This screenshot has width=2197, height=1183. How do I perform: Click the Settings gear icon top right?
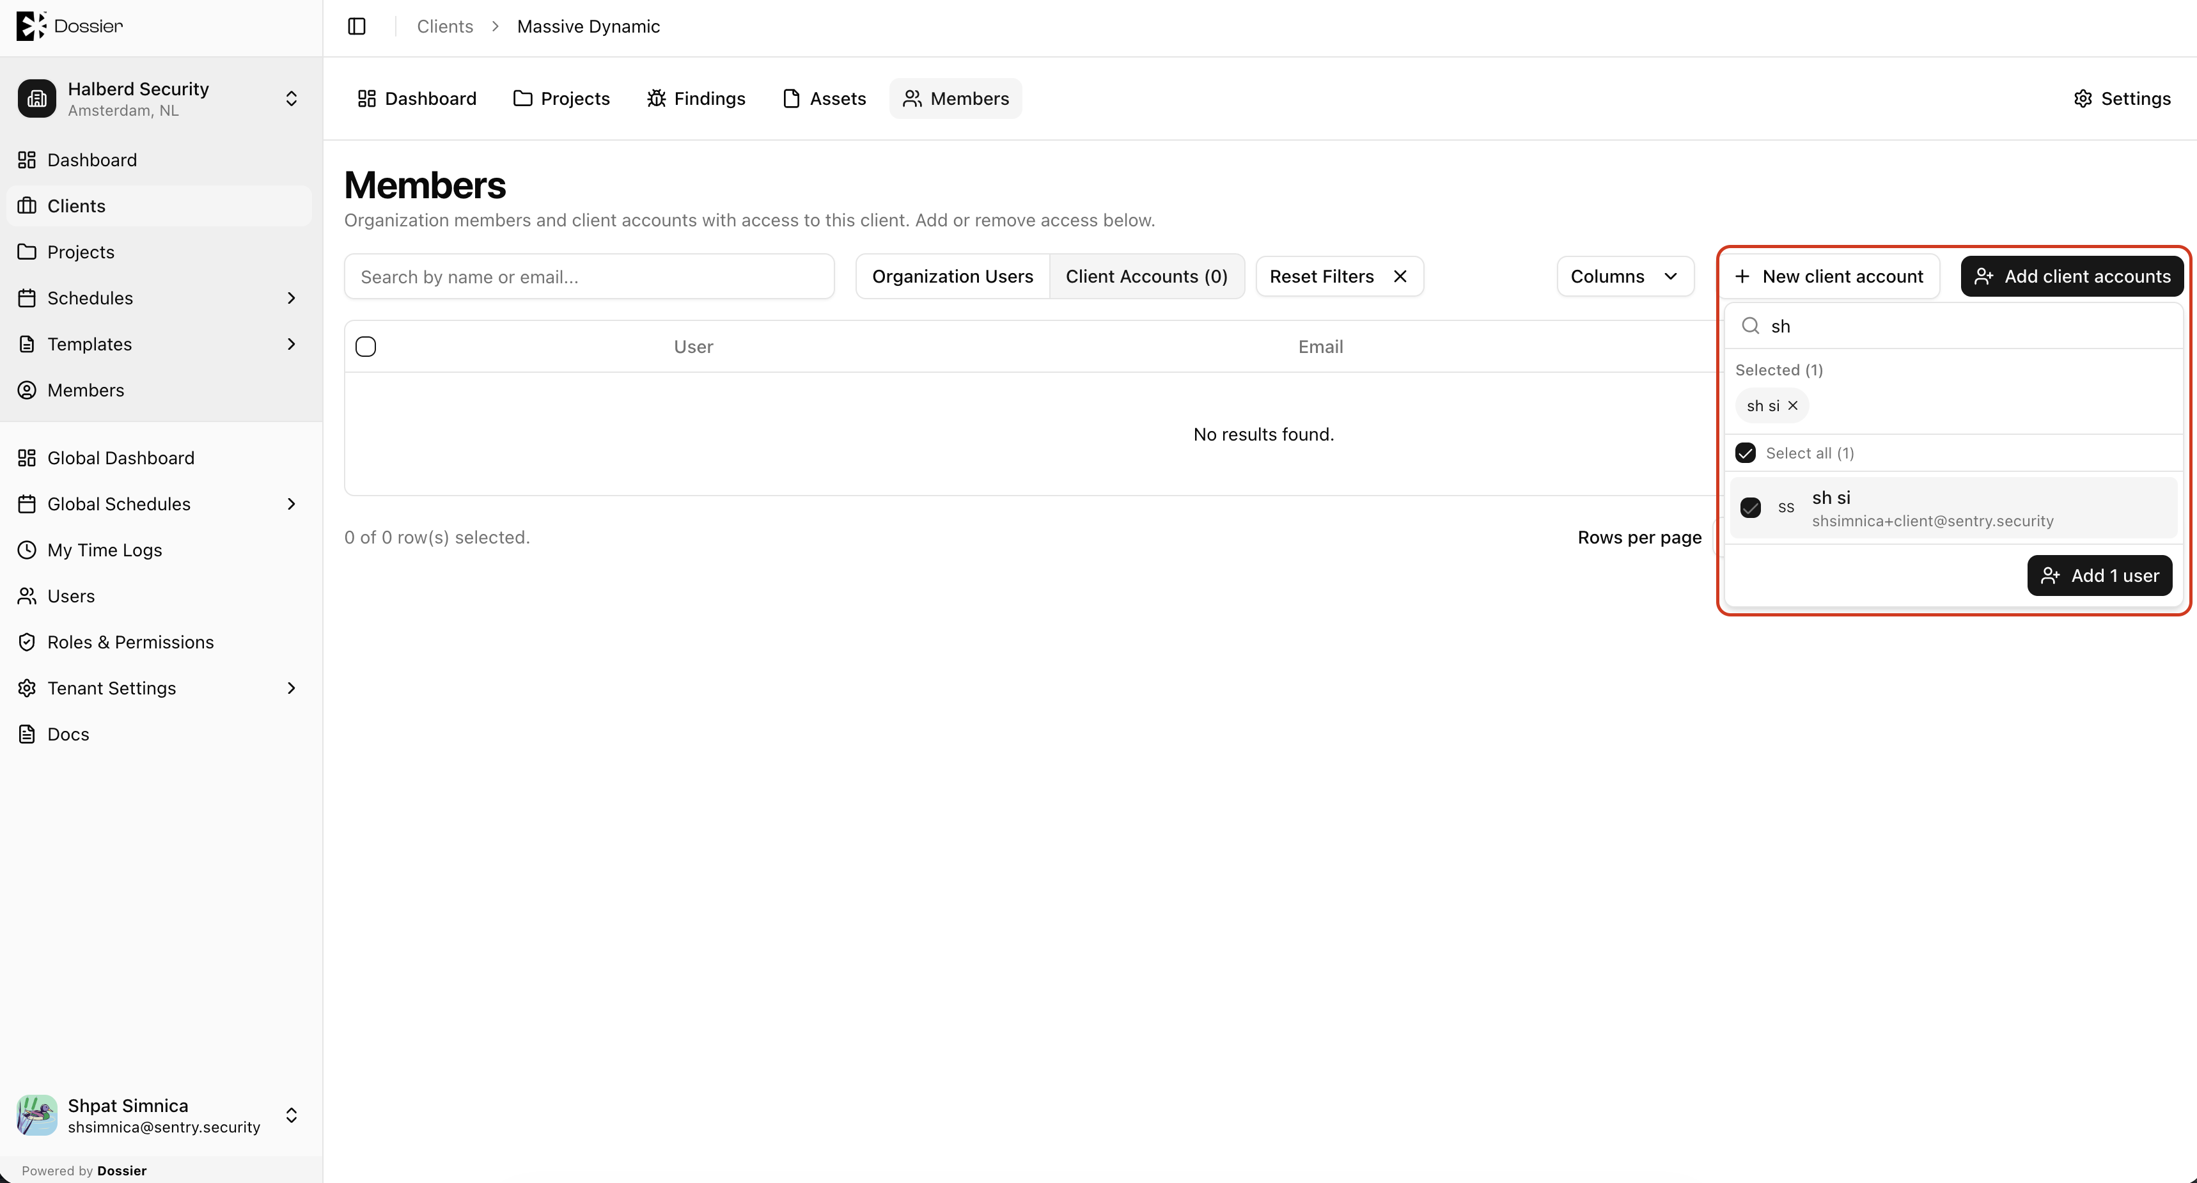coord(2083,98)
